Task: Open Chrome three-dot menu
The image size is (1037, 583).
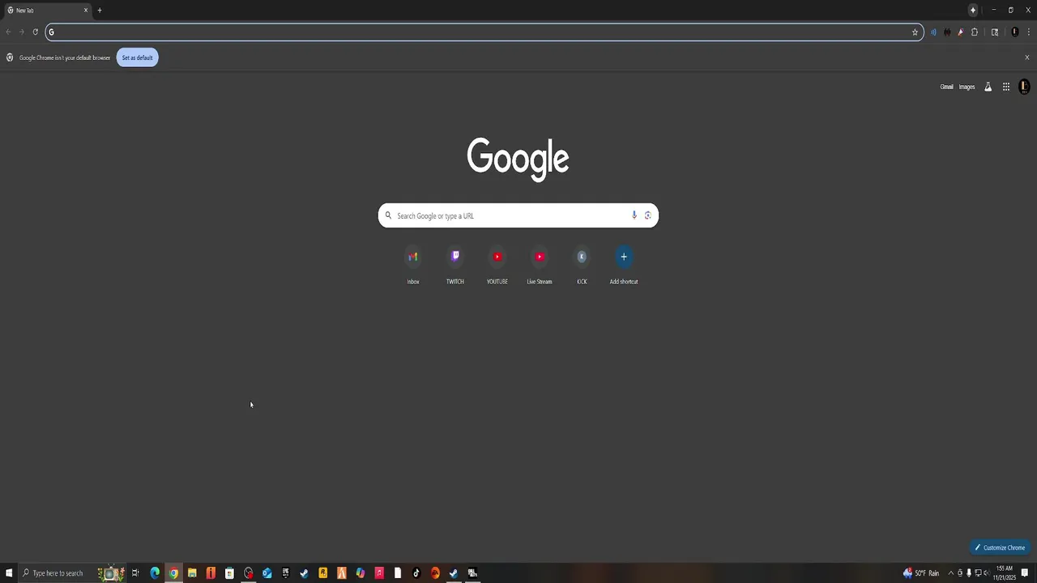Action: point(1028,32)
